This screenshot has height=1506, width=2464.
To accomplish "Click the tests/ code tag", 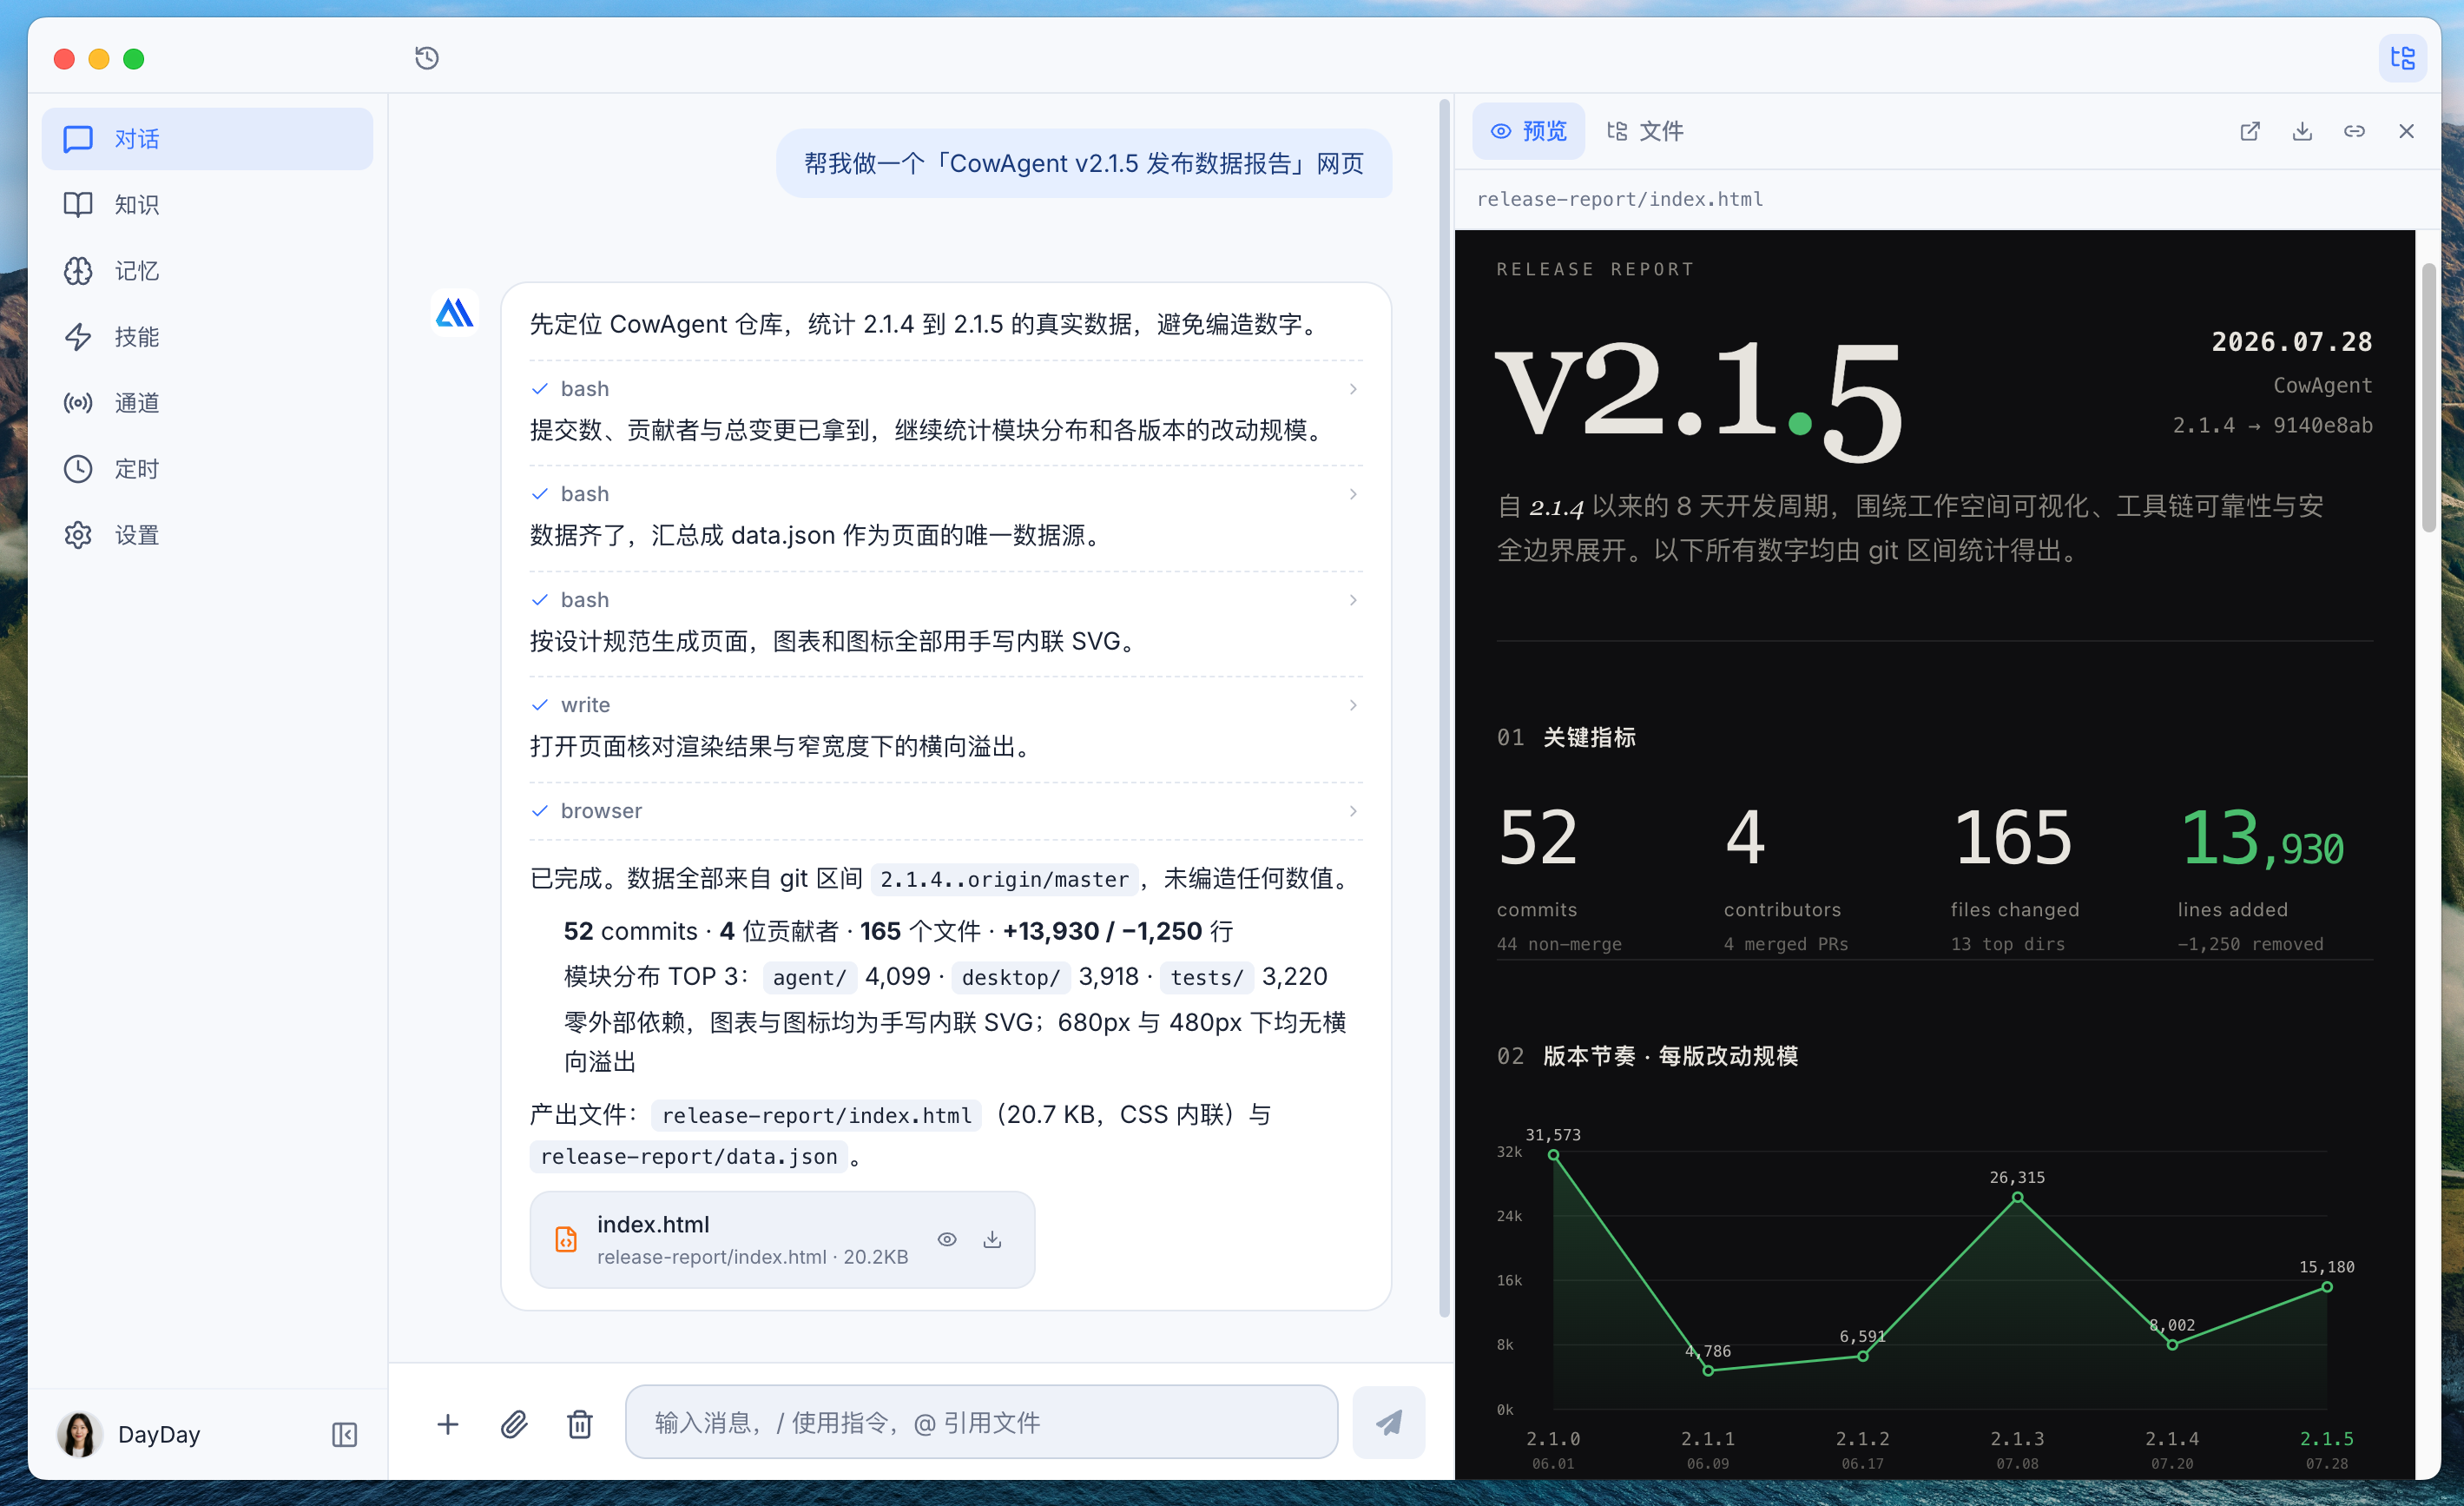I will pyautogui.click(x=1206, y=978).
